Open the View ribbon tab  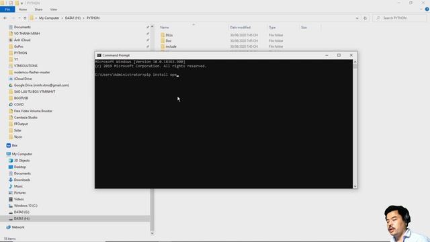point(54,9)
